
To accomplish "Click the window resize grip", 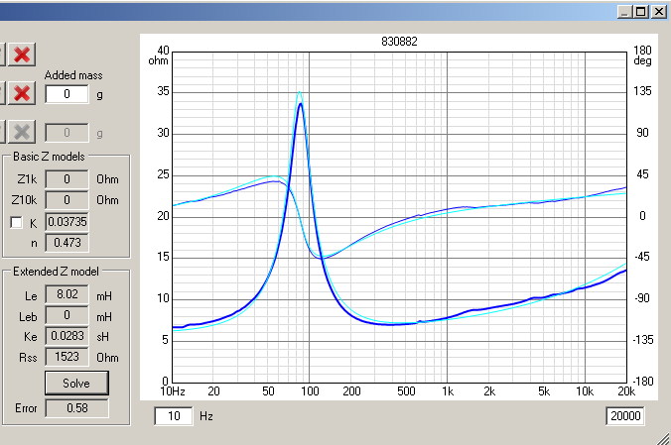I will coord(663,438).
